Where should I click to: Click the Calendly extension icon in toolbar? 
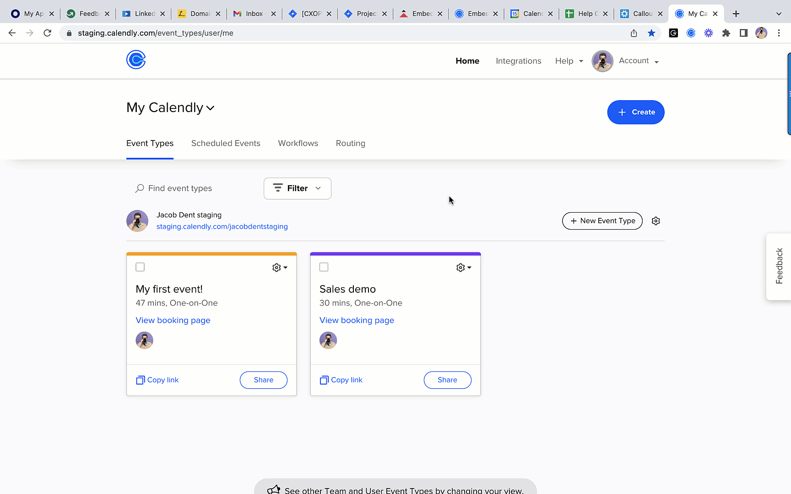691,33
